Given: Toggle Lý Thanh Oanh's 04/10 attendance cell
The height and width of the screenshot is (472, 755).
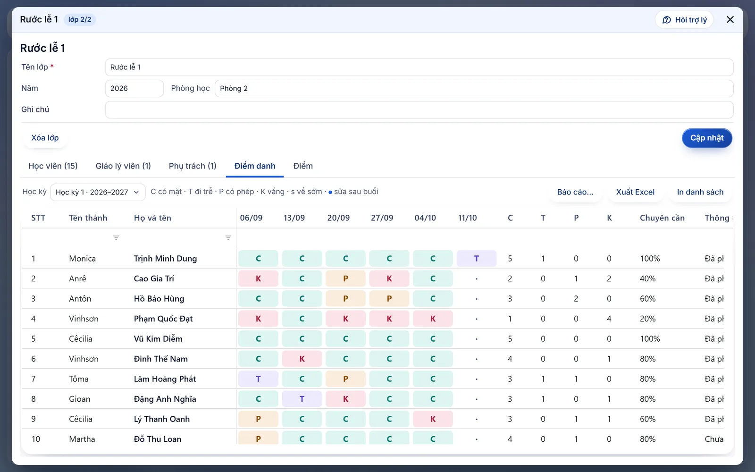Looking at the screenshot, I should pyautogui.click(x=433, y=419).
